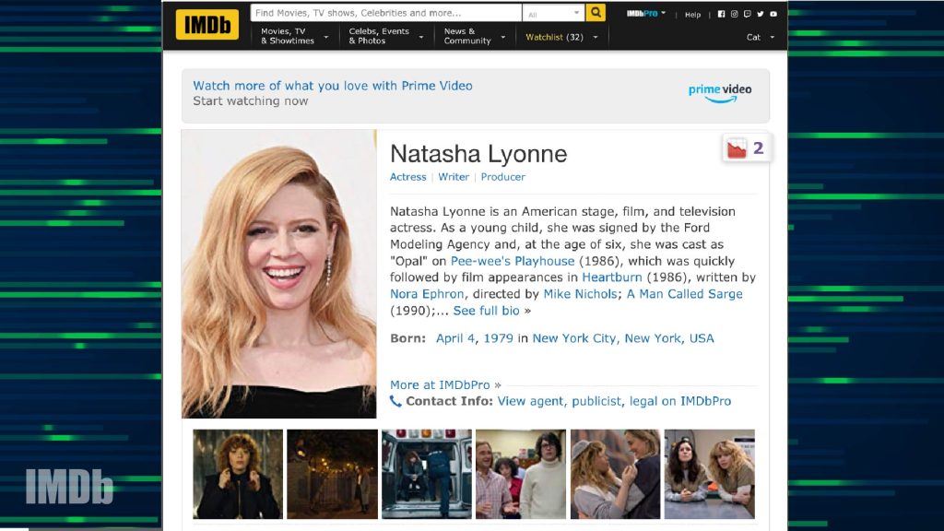The width and height of the screenshot is (944, 531).
Task: Expand the Movies, TV & Showtimes menu
Action: click(294, 36)
